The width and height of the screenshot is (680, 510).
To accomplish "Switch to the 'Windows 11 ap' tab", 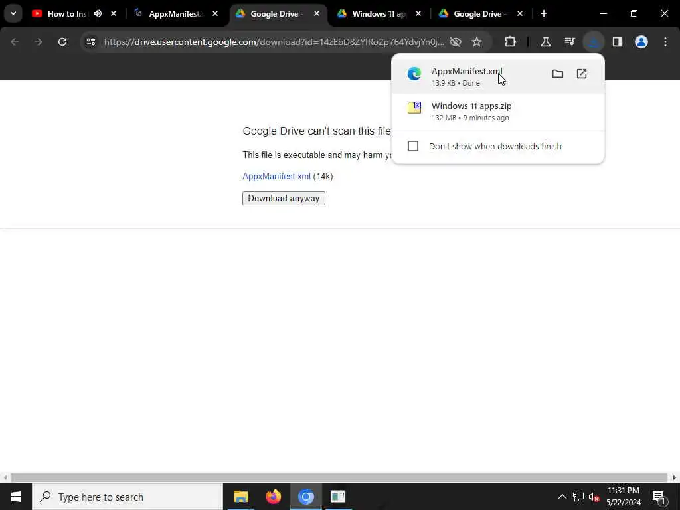I will [x=378, y=13].
